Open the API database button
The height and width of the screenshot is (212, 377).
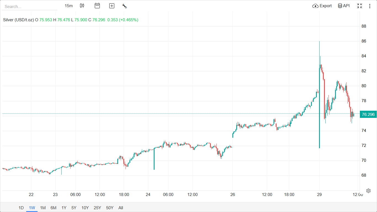click(344, 6)
